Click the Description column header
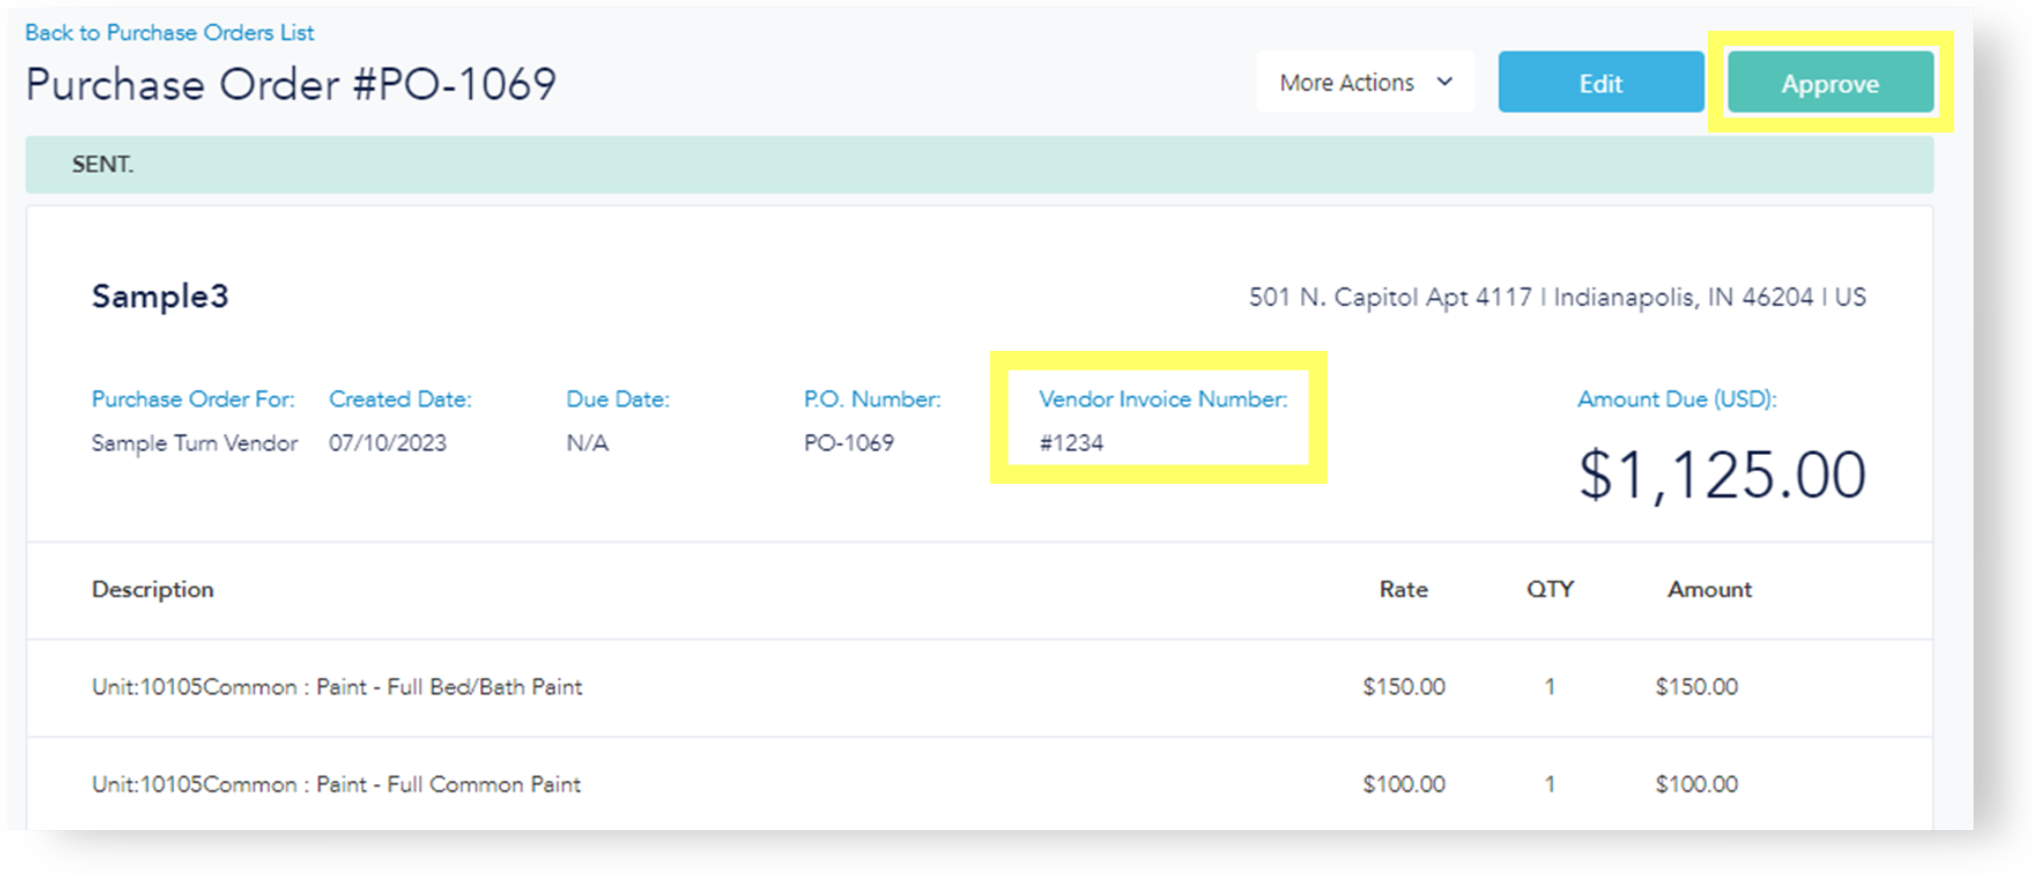 coord(152,589)
